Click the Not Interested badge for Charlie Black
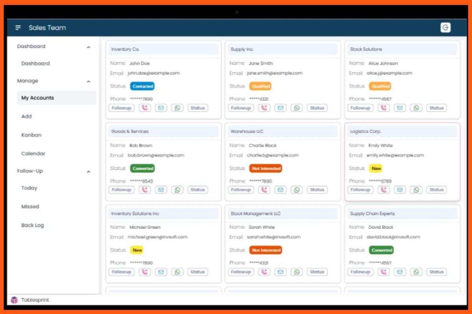Viewport: 472px width, 314px height. pyautogui.click(x=265, y=168)
